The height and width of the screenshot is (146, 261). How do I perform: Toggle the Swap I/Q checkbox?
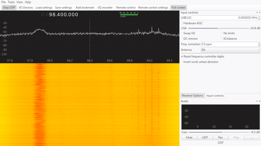coord(182,33)
